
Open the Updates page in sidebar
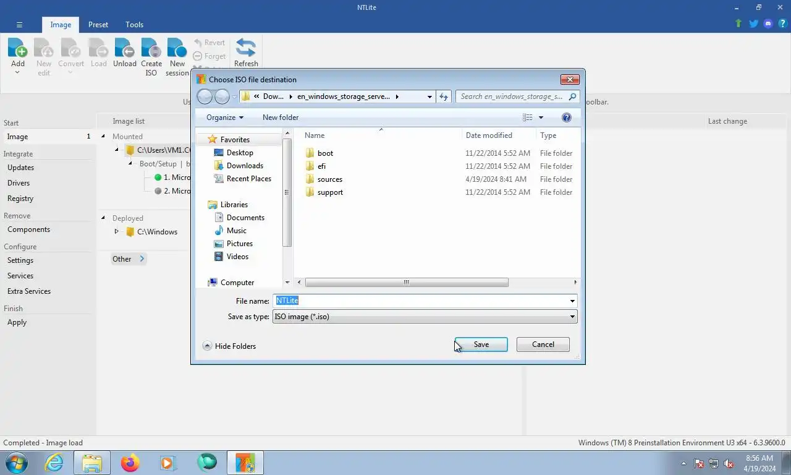20,168
